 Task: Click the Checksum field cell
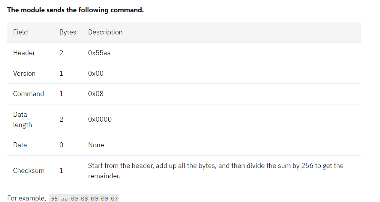[x=29, y=171]
